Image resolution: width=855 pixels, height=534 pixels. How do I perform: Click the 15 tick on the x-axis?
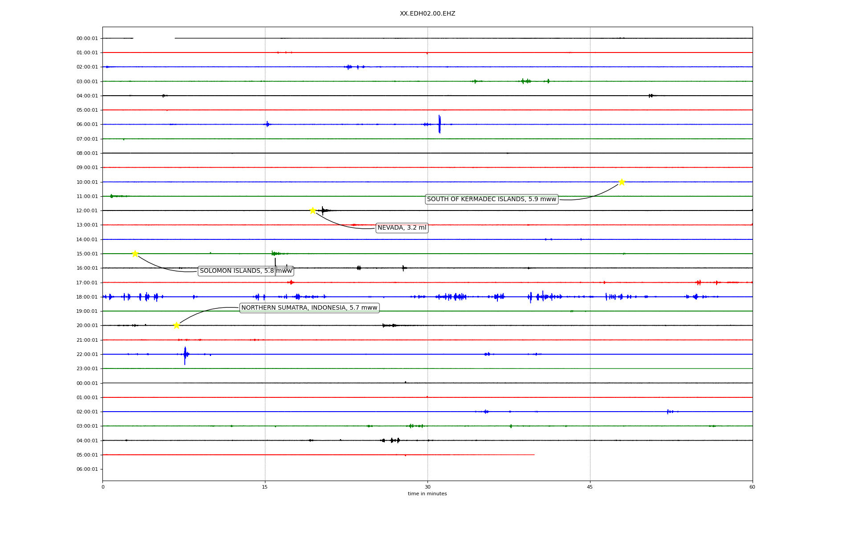265,487
